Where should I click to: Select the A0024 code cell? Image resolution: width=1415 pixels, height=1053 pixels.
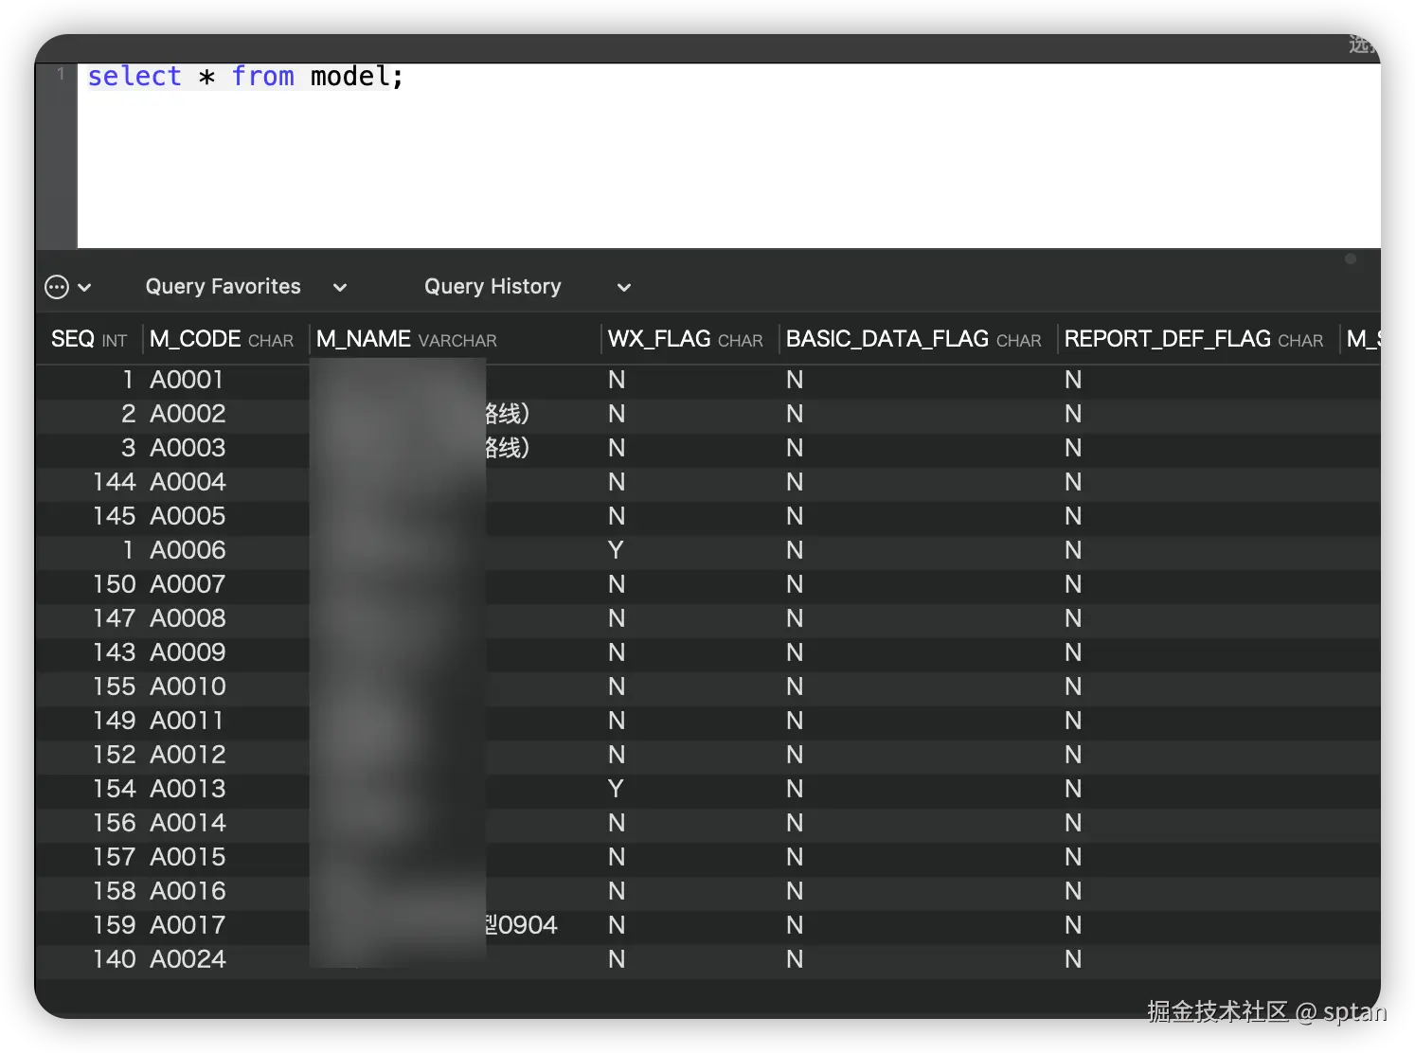[x=188, y=959]
